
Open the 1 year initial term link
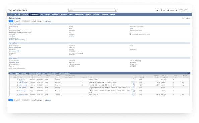tap(11, 55)
